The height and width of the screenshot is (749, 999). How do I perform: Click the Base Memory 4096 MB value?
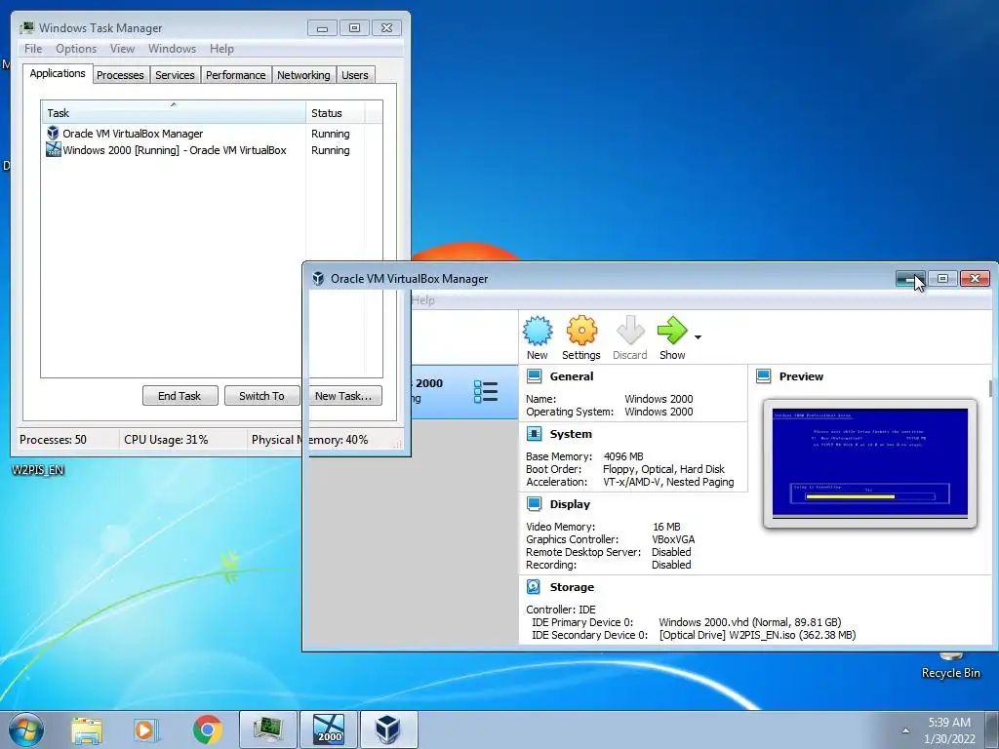pyautogui.click(x=623, y=456)
